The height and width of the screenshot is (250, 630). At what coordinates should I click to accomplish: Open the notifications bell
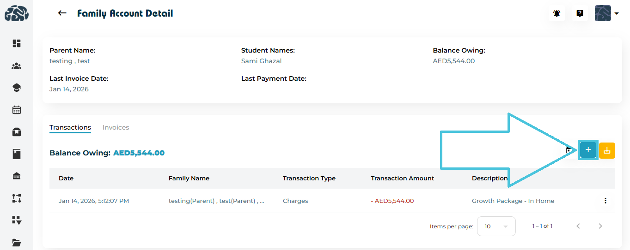pyautogui.click(x=557, y=13)
